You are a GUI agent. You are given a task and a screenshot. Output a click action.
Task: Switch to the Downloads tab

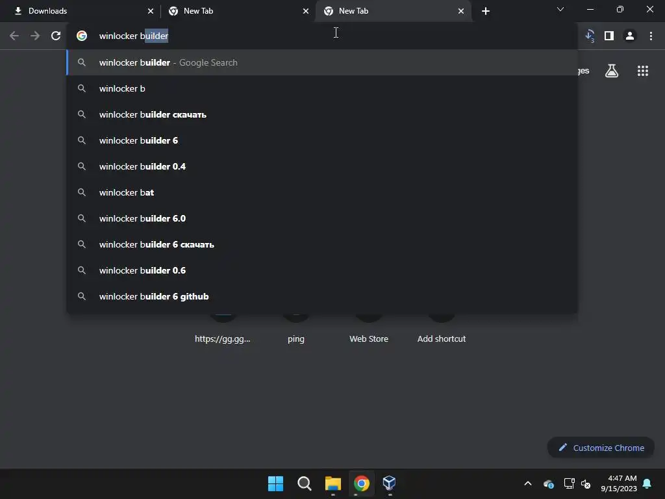81,11
